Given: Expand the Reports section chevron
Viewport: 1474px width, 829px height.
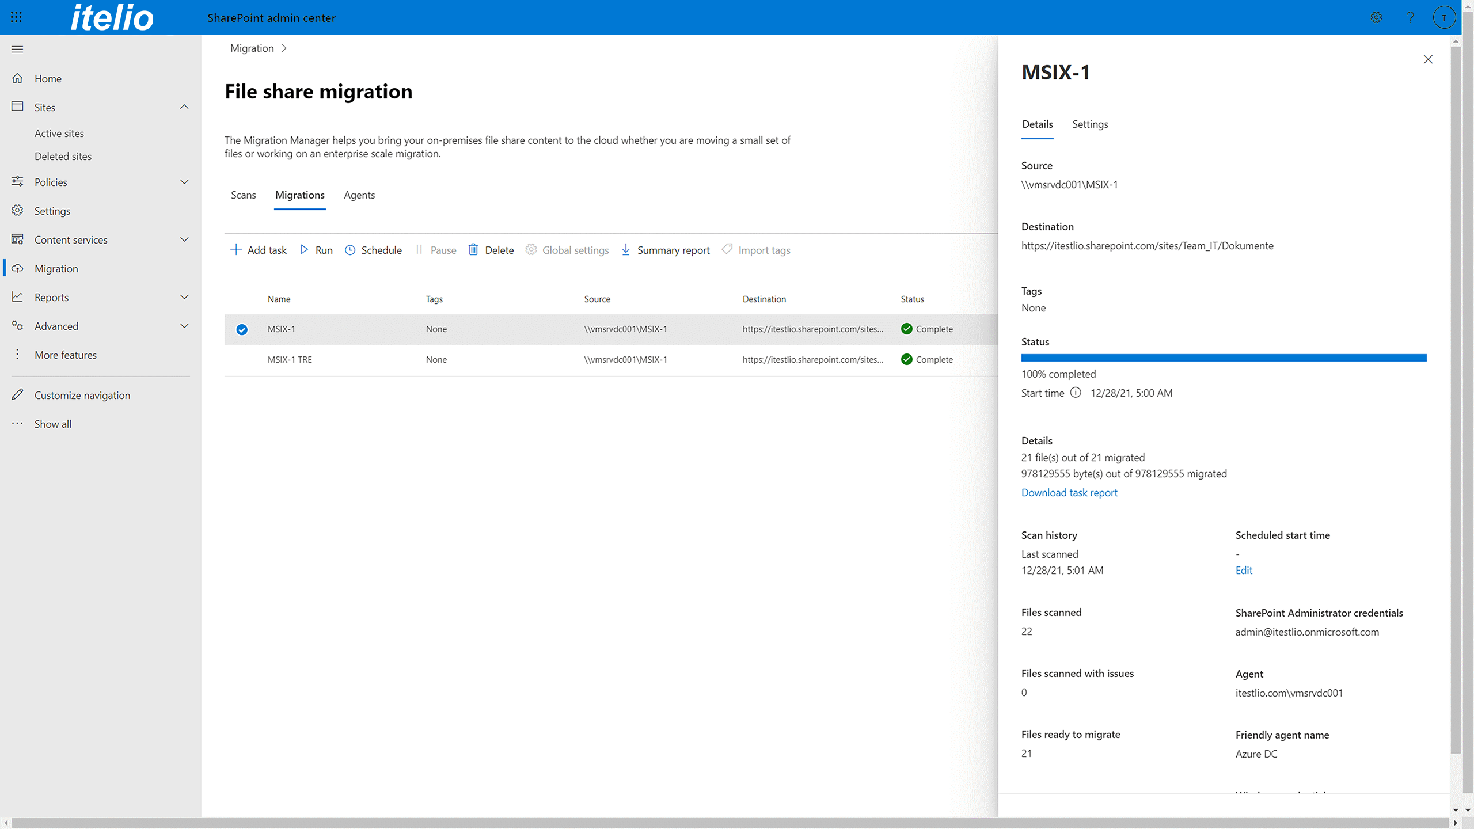Looking at the screenshot, I should point(184,297).
